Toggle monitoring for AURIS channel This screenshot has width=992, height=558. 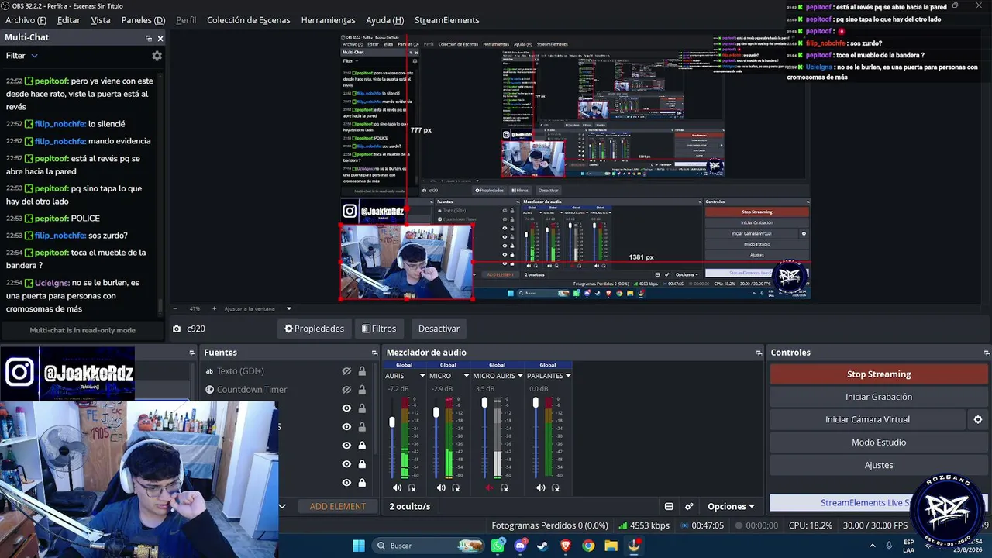412,487
